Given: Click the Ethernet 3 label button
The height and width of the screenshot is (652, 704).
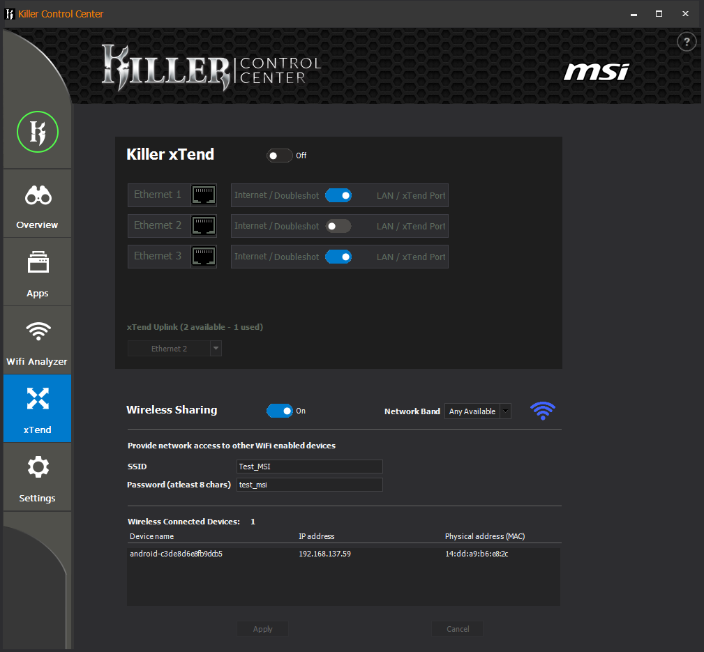Looking at the screenshot, I should (159, 257).
